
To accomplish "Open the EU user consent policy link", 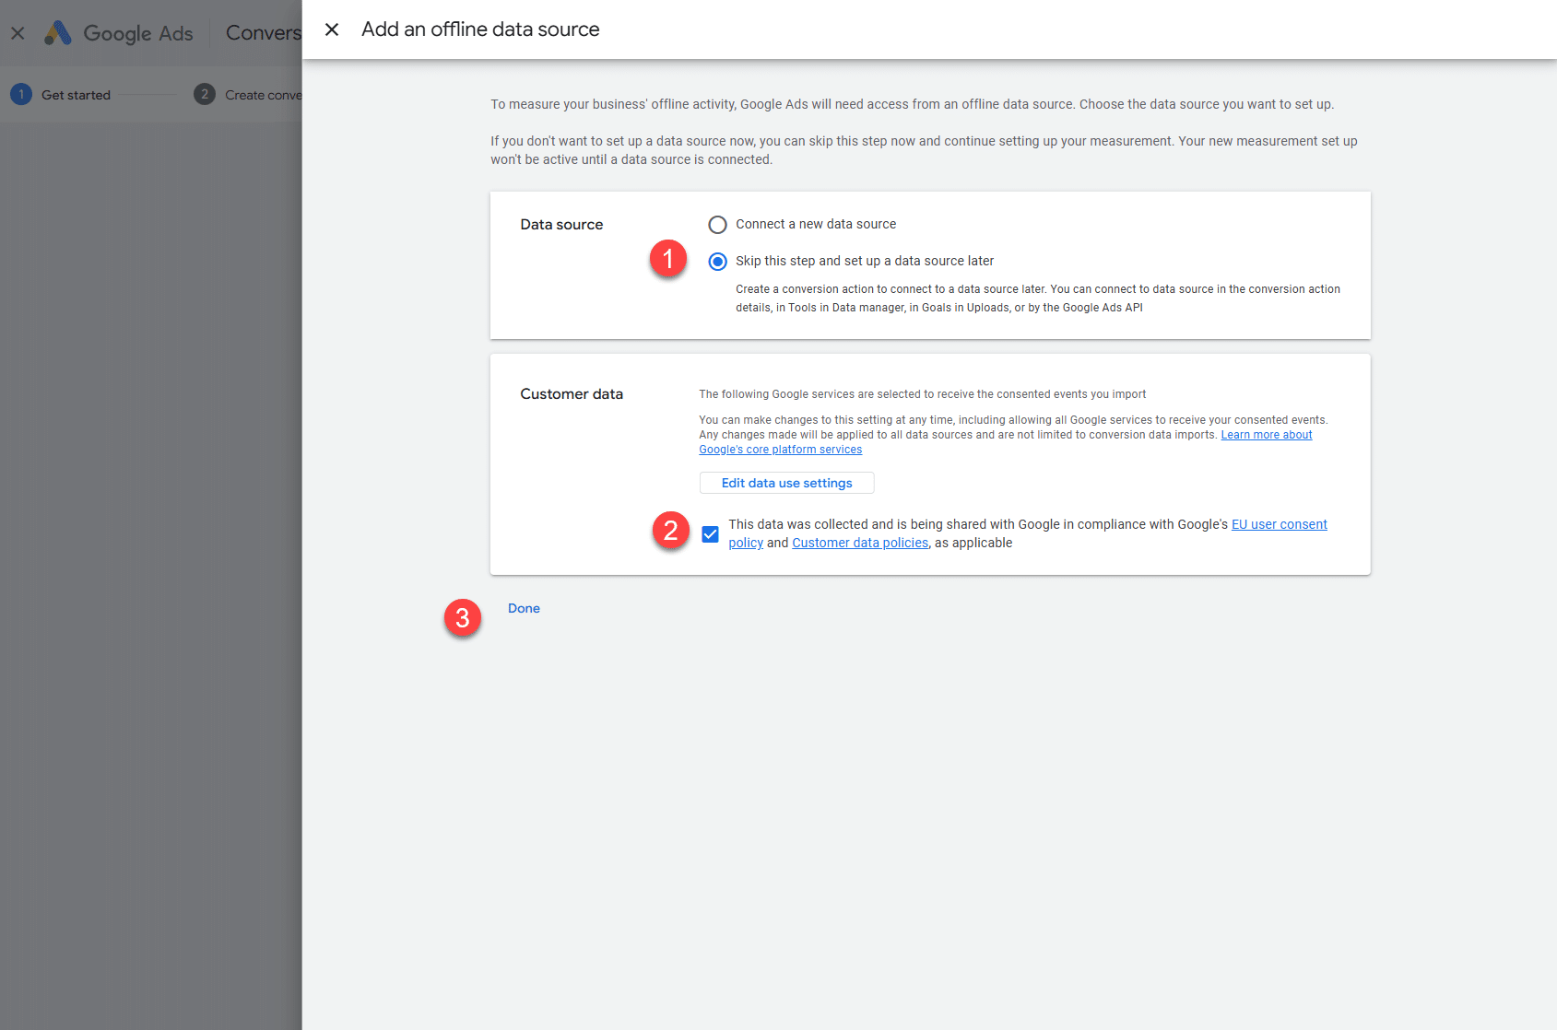I will pos(1279,524).
